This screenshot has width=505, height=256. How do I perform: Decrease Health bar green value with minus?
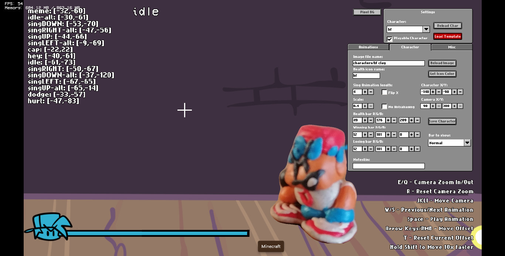(394, 120)
